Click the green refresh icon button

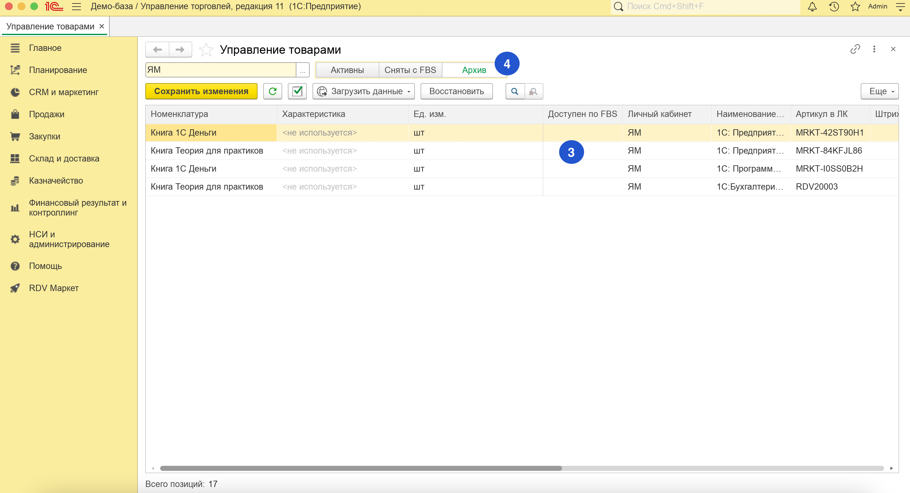click(272, 92)
